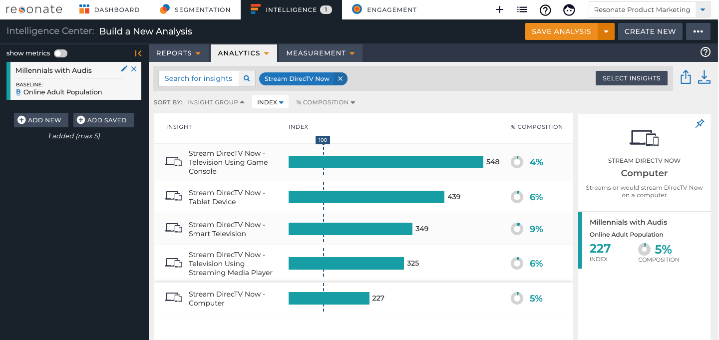
Task: Select the Smart Television insight row
Action: 363,229
